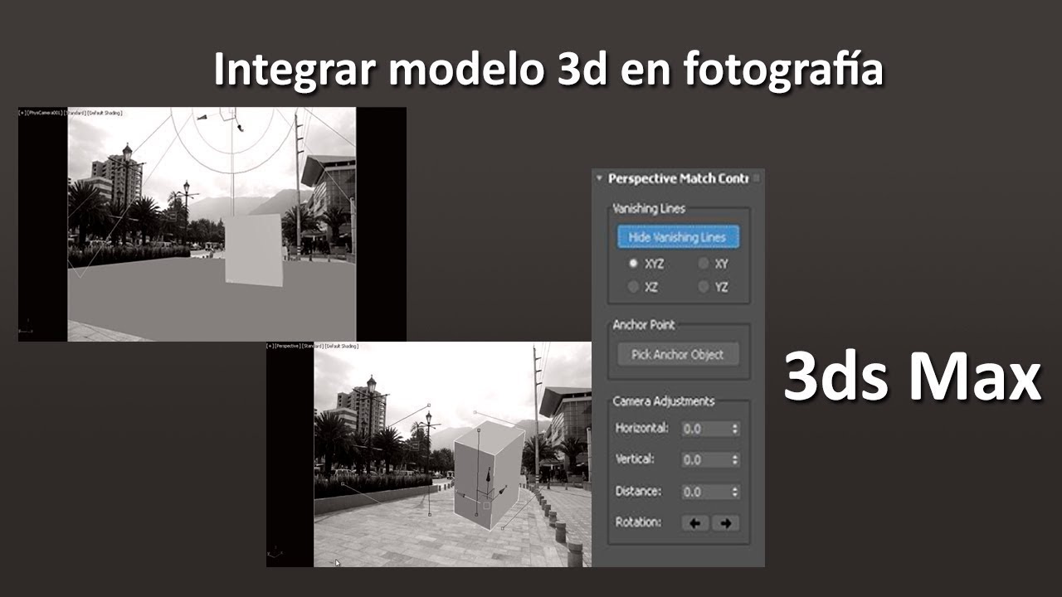Open Default Shading menu in Perspective viewport
The height and width of the screenshot is (597, 1062).
[x=341, y=346]
